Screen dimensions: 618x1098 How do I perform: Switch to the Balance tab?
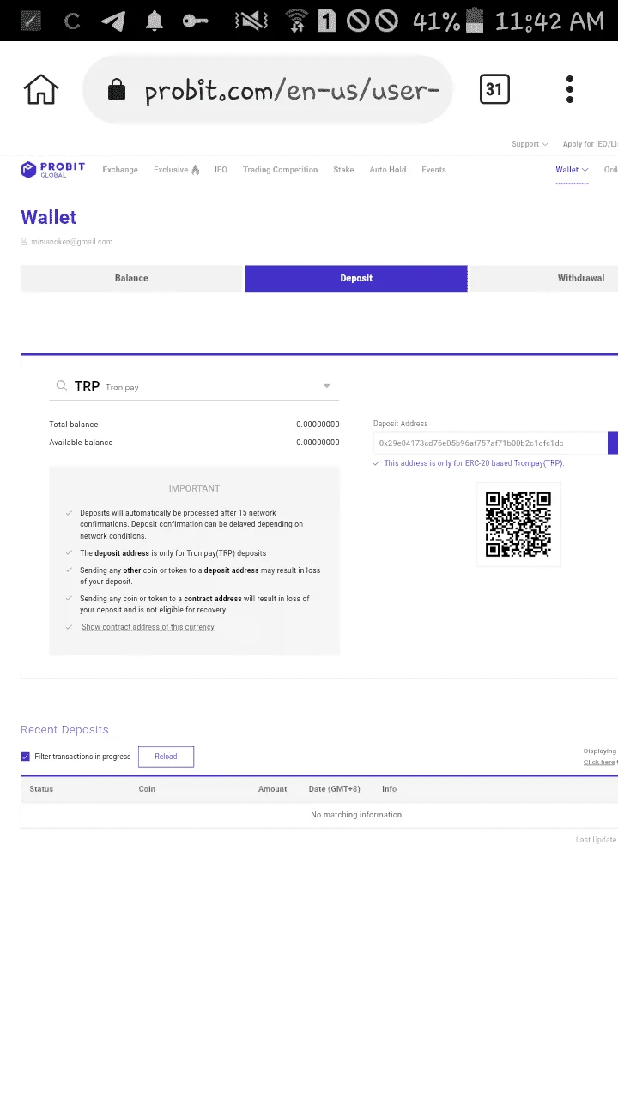pos(131,278)
